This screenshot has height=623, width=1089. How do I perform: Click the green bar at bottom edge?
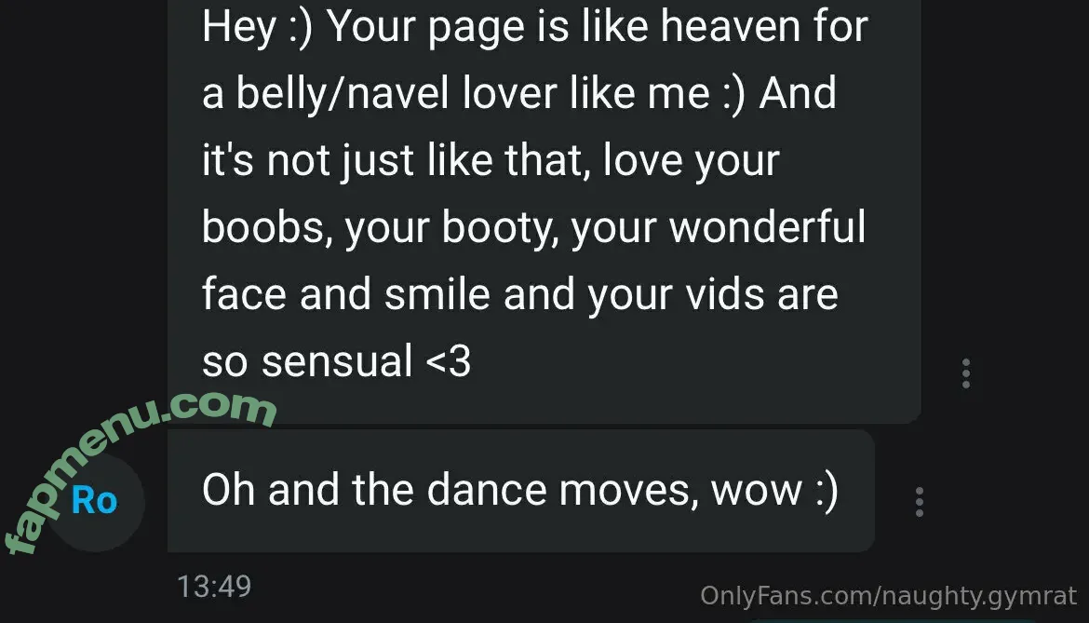(x=893, y=620)
